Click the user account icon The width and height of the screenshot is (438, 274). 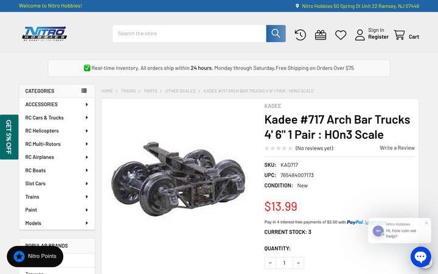pyautogui.click(x=360, y=35)
